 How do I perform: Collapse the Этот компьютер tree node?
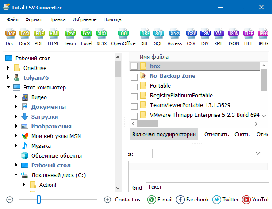click(x=8, y=87)
